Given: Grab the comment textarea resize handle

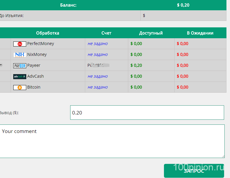Looking at the screenshot, I should (x=223, y=157).
